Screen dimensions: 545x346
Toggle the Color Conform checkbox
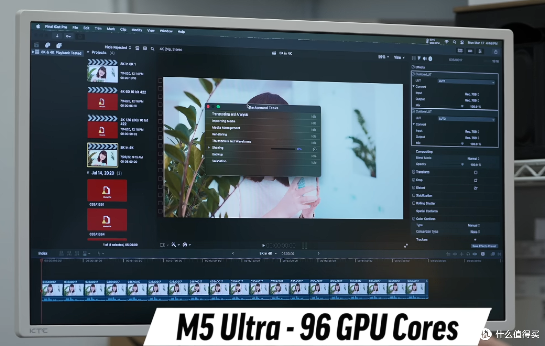pyautogui.click(x=414, y=218)
